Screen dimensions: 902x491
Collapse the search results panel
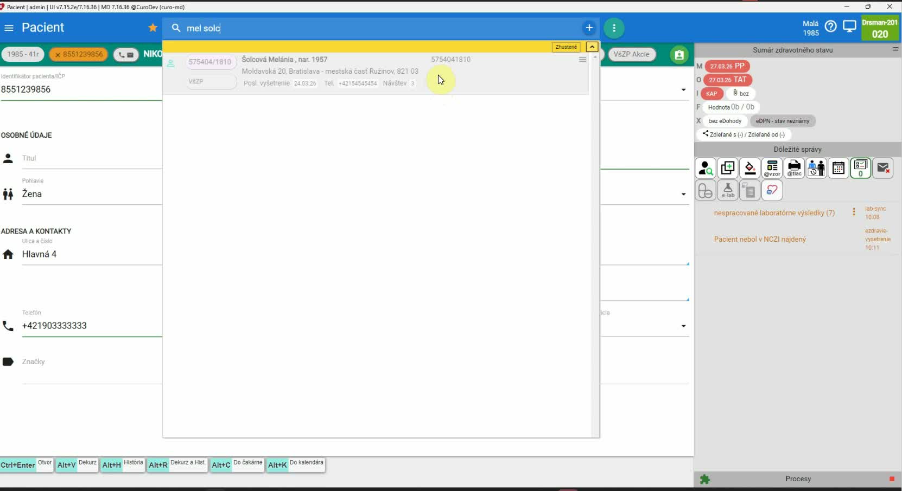[x=592, y=47]
